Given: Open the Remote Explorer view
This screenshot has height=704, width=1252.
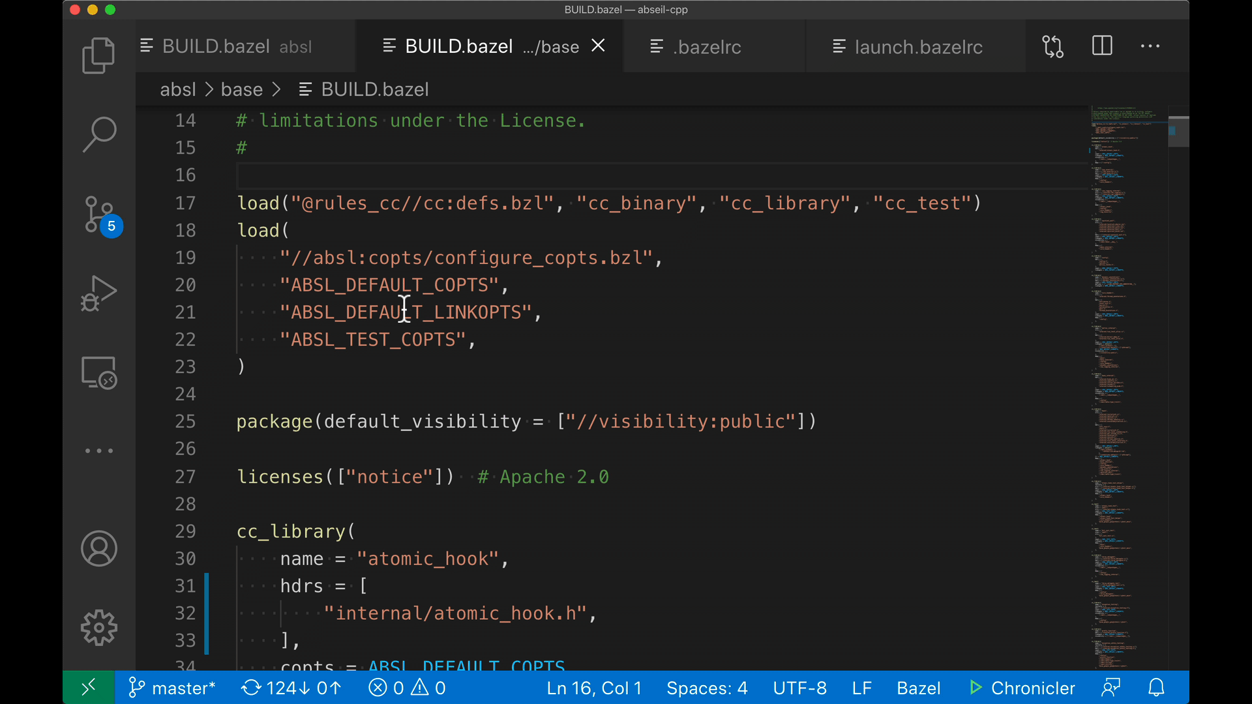Looking at the screenshot, I should pos(99,373).
